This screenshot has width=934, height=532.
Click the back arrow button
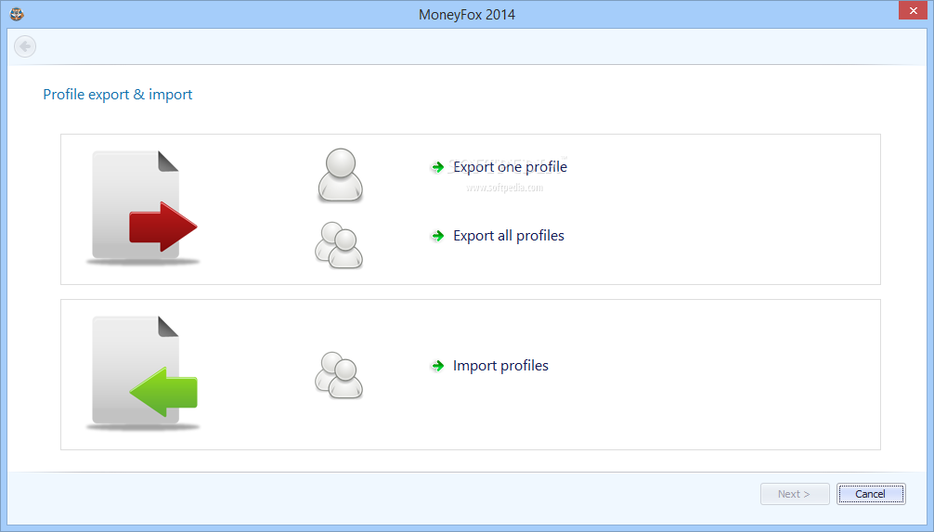point(25,46)
